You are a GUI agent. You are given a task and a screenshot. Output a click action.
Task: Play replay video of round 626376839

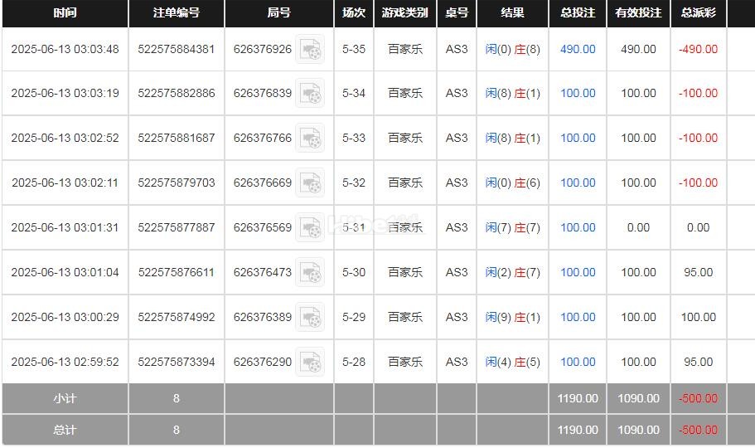pos(310,94)
